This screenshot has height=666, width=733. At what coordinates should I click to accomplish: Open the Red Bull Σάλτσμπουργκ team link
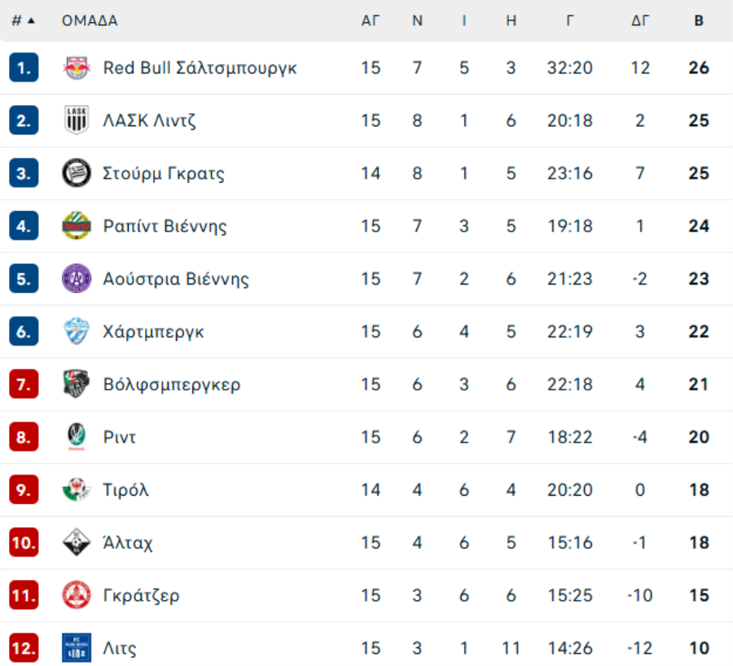pos(200,68)
